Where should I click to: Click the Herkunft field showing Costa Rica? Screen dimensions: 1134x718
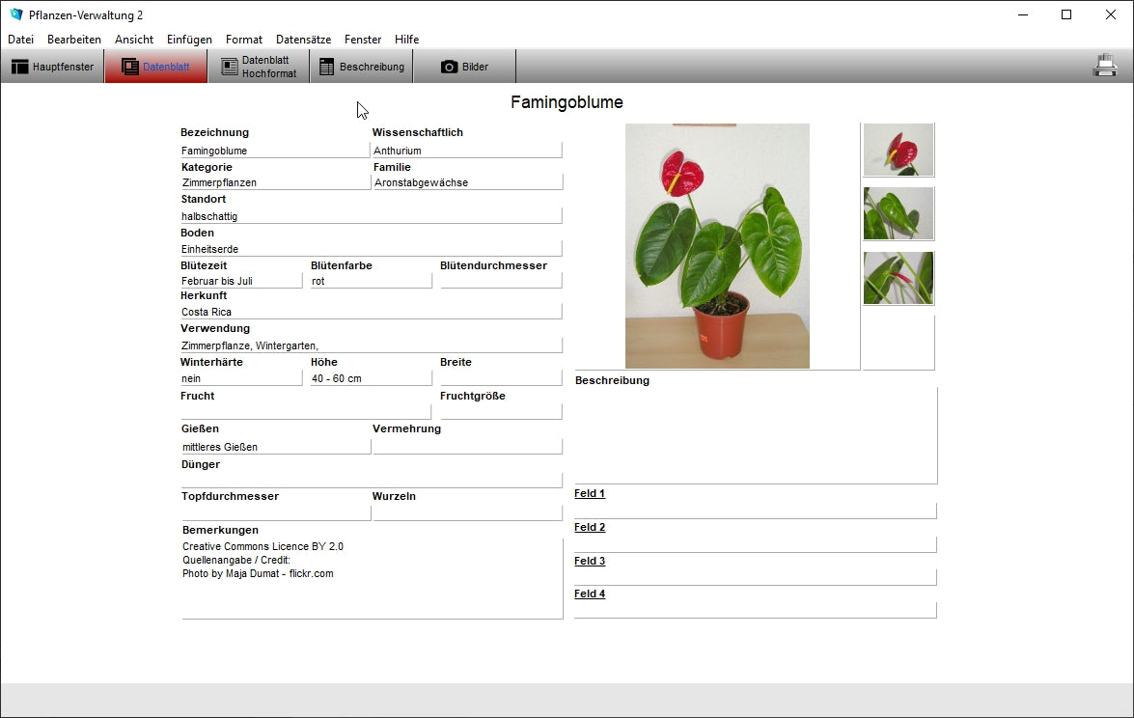tap(371, 312)
